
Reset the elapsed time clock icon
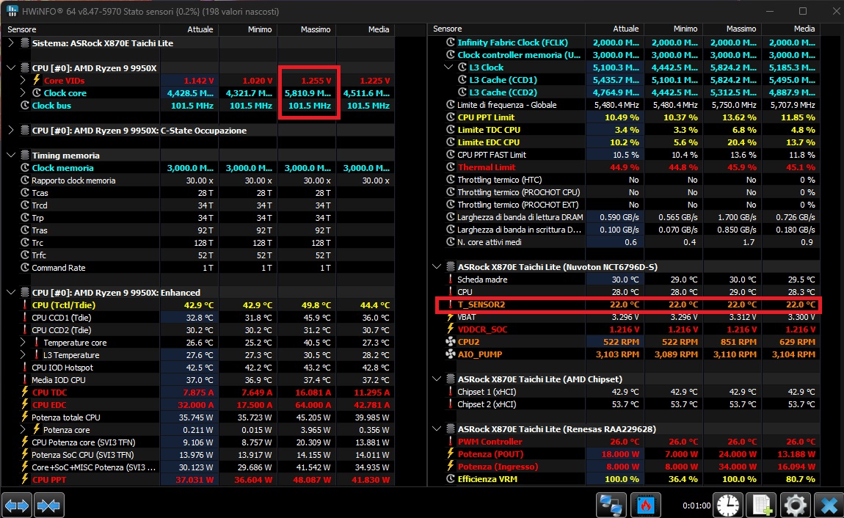pyautogui.click(x=728, y=506)
